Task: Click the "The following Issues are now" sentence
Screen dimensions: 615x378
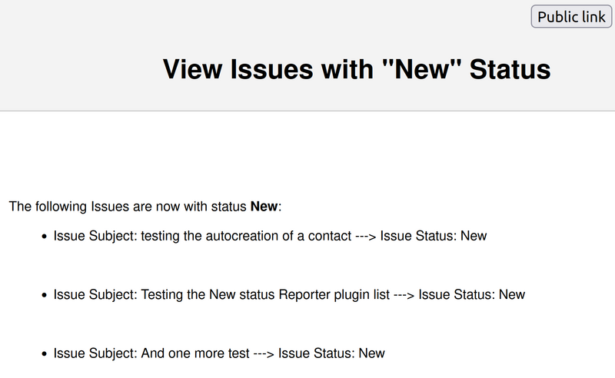Action: [128, 207]
